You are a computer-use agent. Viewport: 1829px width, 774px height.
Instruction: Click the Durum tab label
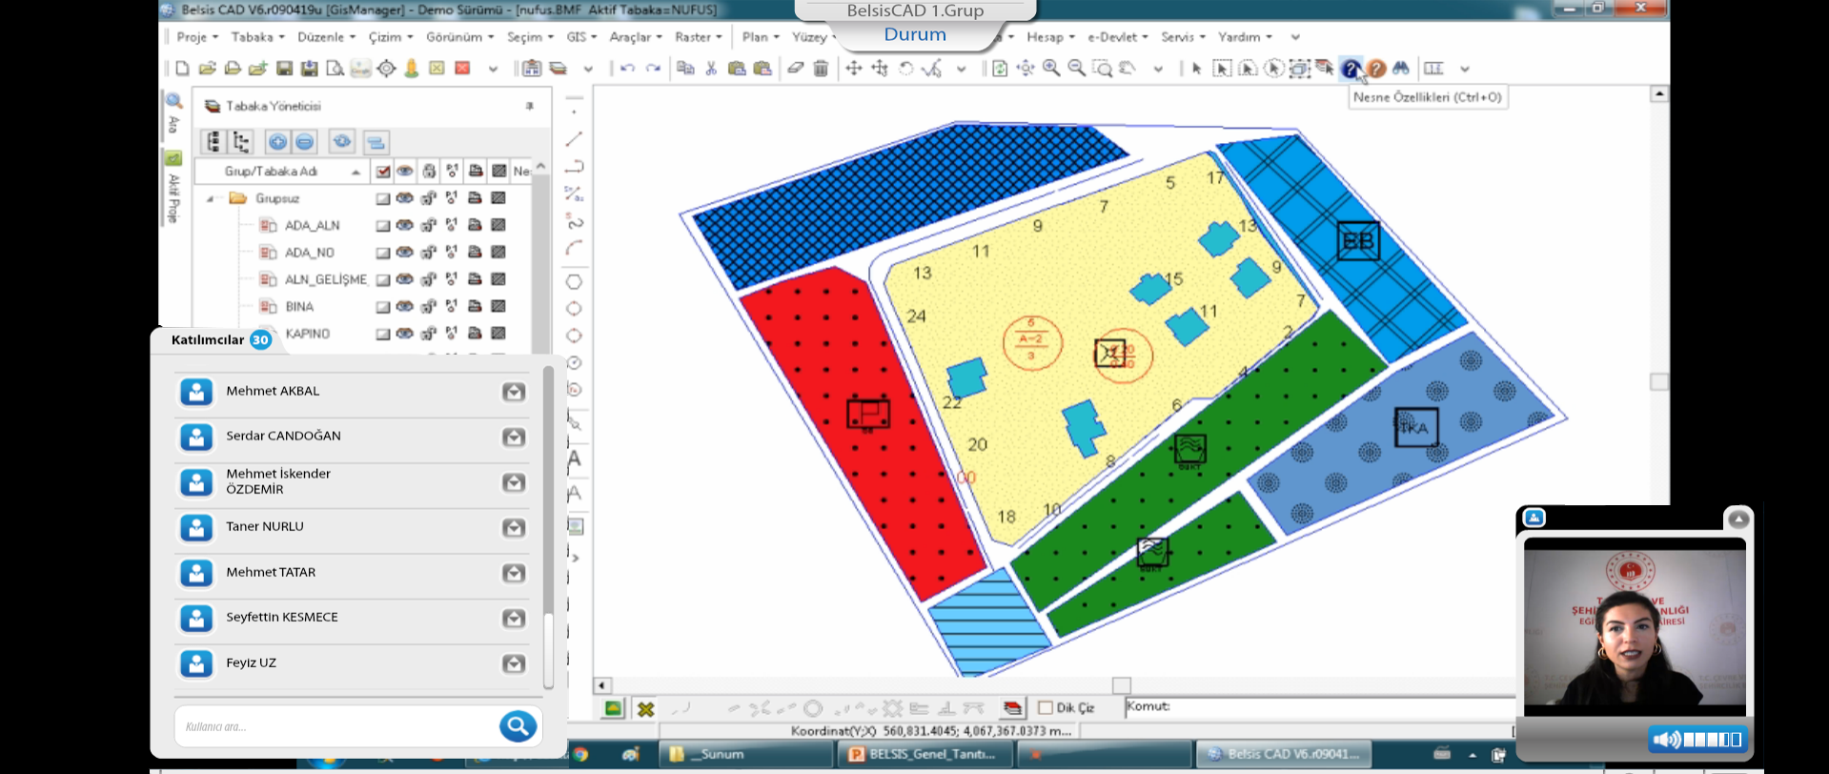[x=915, y=34]
